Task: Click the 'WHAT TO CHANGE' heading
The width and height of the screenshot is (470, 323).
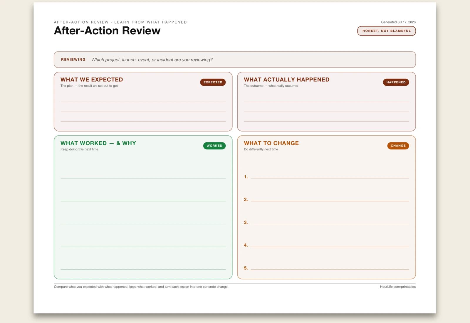Action: point(271,143)
